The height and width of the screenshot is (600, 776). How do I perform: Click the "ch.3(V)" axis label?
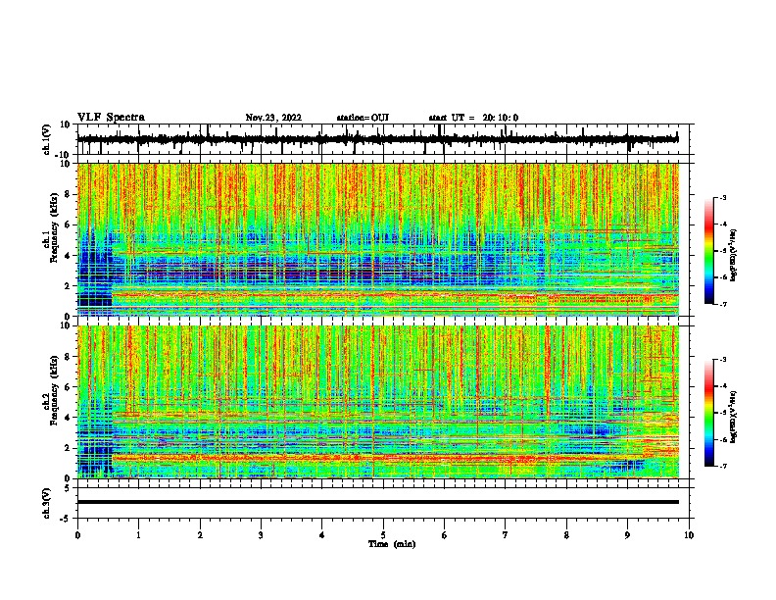[47, 503]
